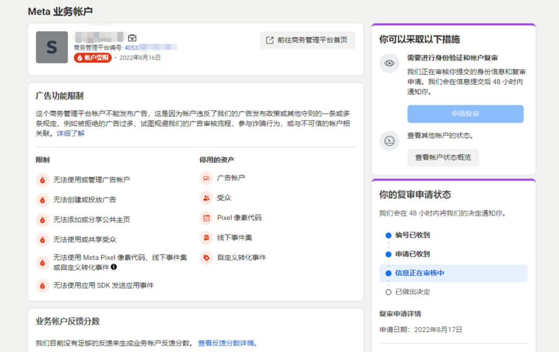This screenshot has width=559, height=352.
Task: Click the 线下事件集 icon
Action: point(206,238)
